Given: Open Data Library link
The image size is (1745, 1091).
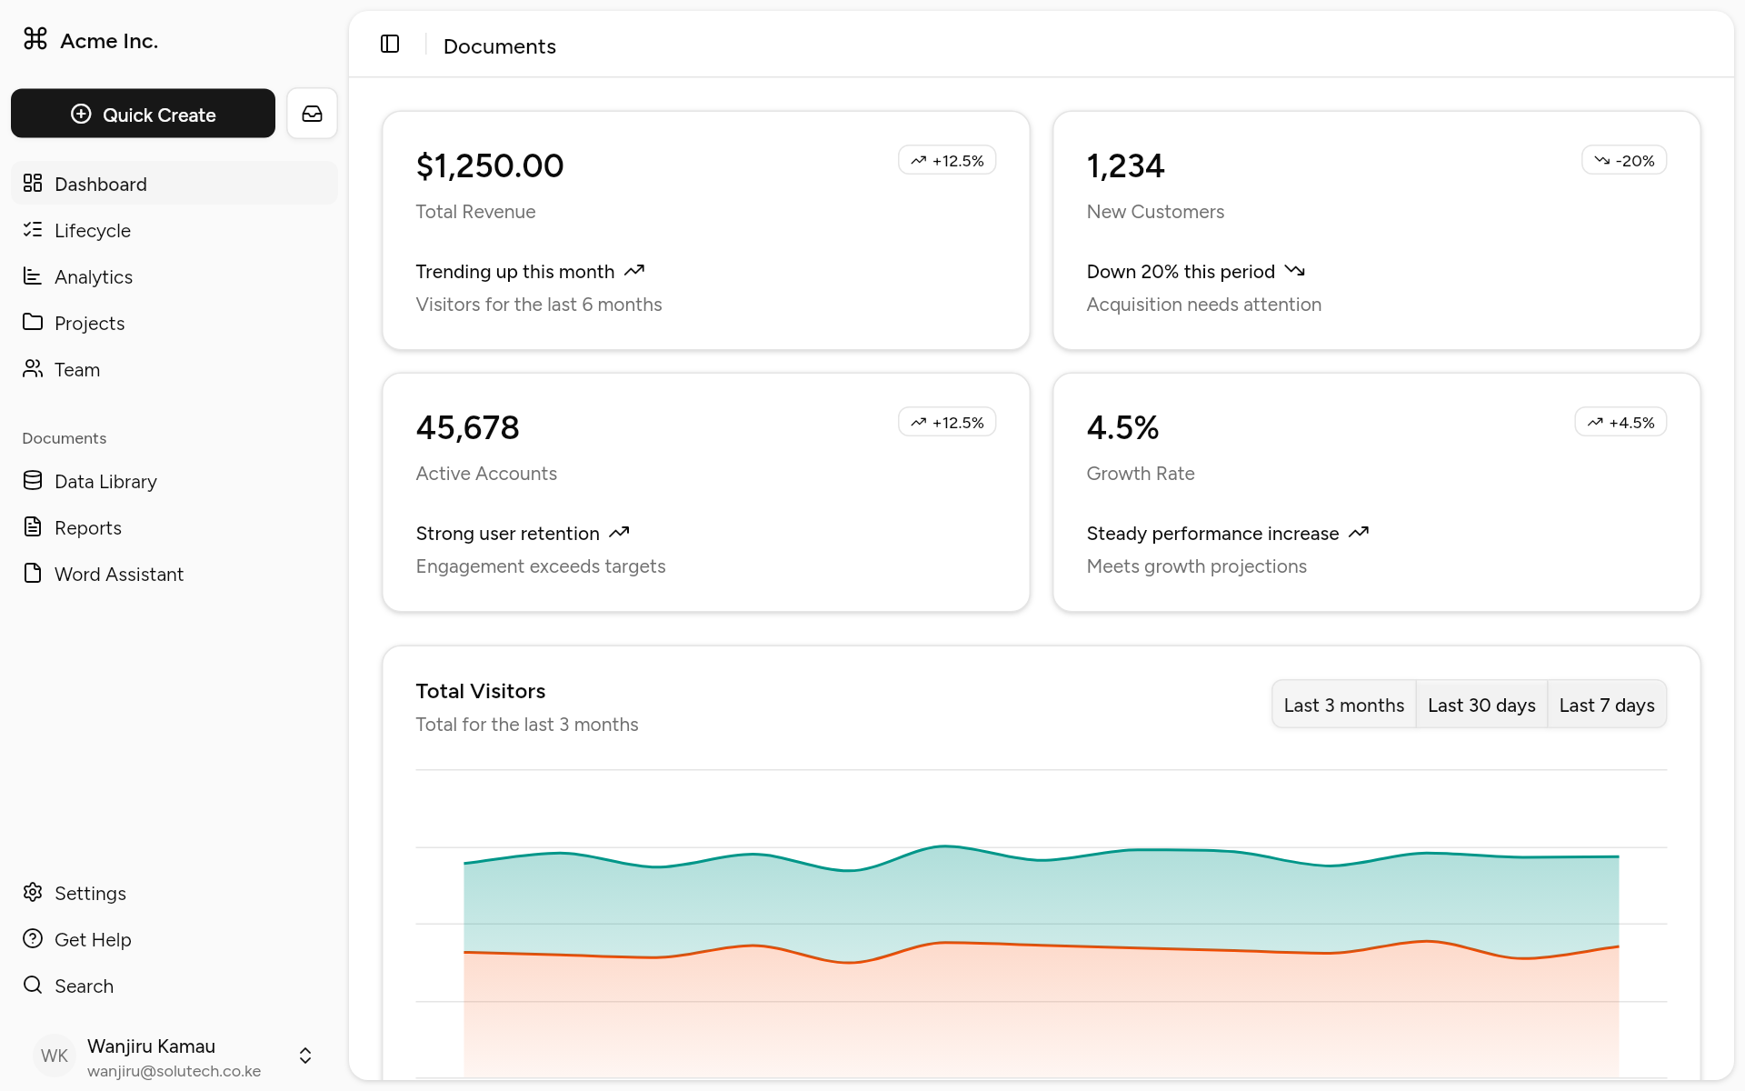Looking at the screenshot, I should pos(174,481).
